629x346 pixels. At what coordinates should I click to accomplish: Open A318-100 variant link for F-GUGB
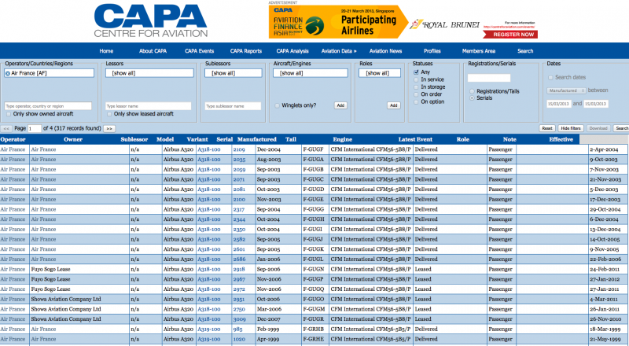[209, 169]
